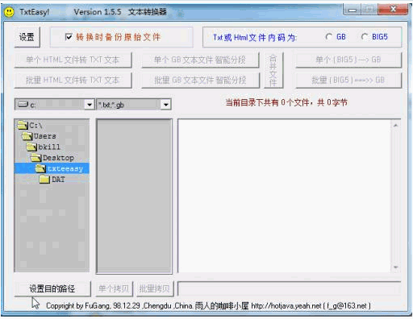Select the bkill label in the tree
413x319 pixels.
(x=49, y=147)
